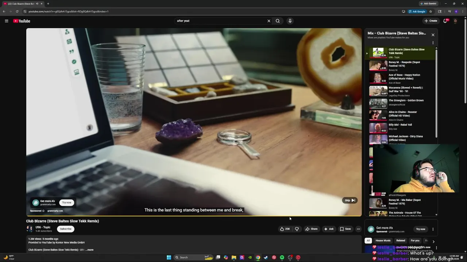This screenshot has width=467, height=262.
Task: Select the All filter chip
Action: click(368, 241)
